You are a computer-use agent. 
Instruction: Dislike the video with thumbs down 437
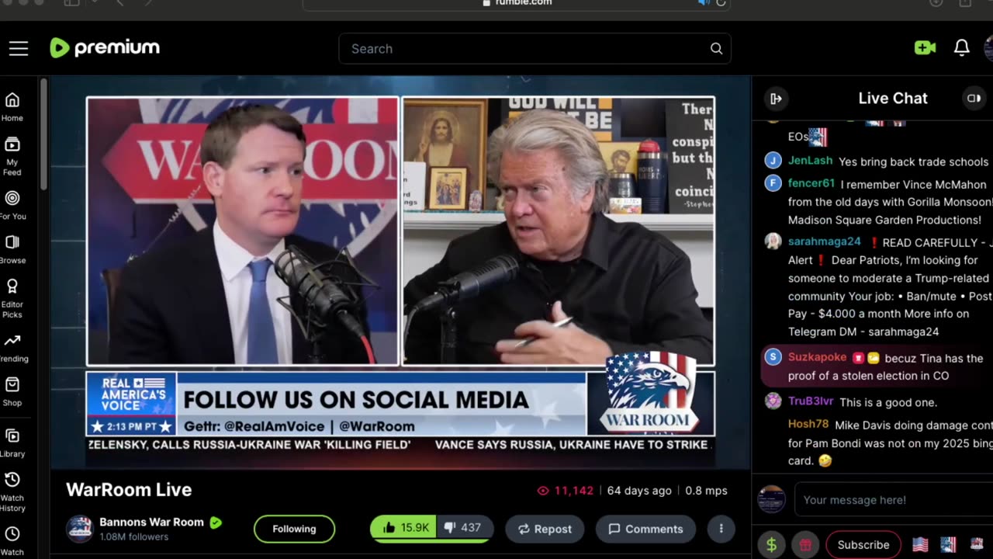click(x=463, y=528)
